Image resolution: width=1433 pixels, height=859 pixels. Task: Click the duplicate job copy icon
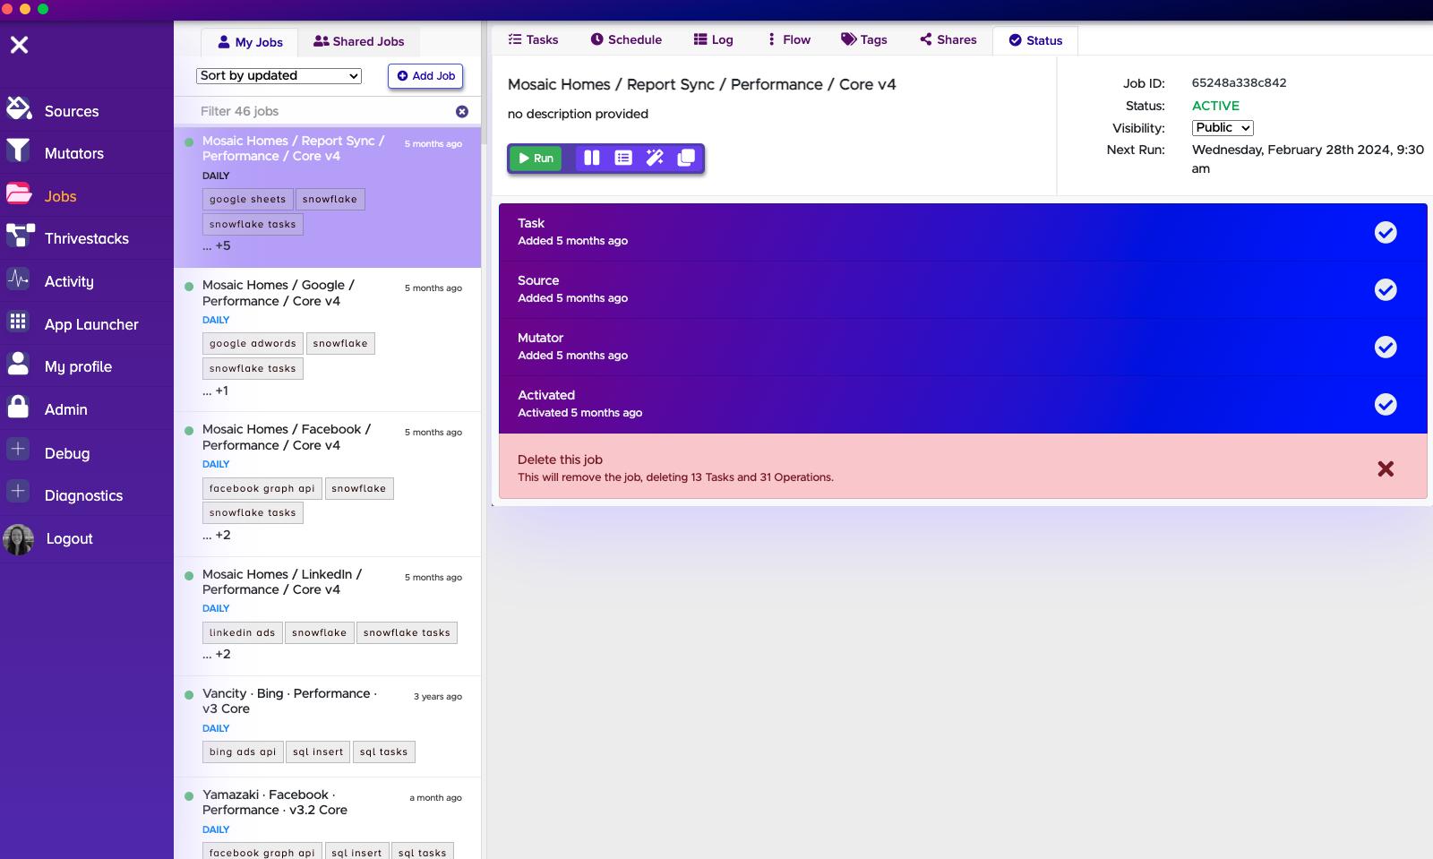[686, 158]
